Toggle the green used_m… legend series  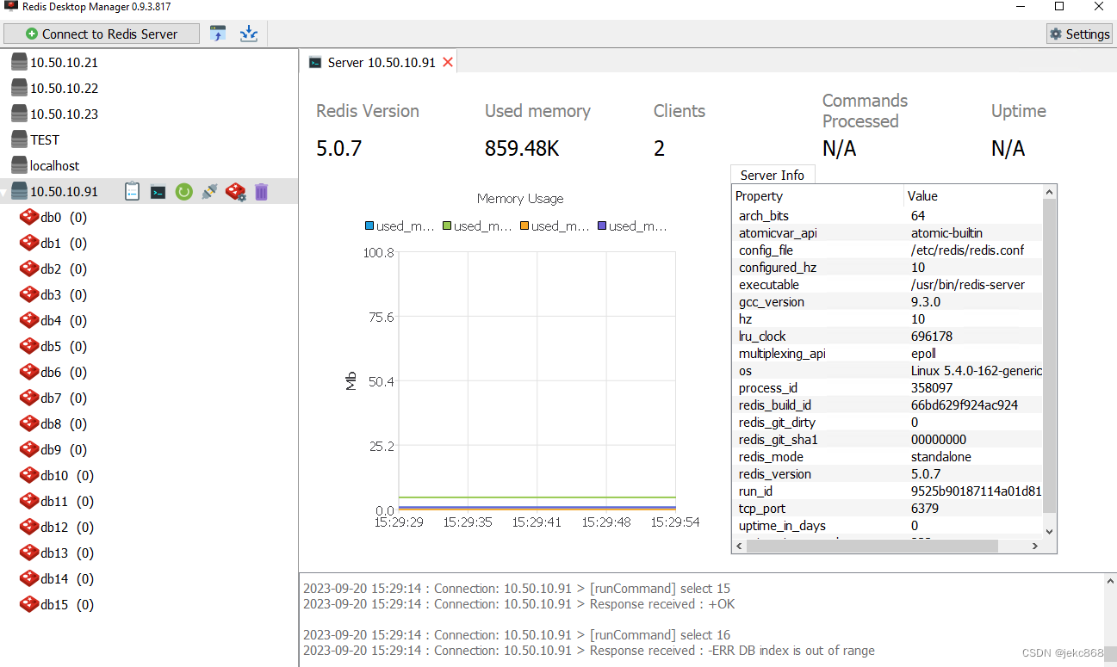point(477,226)
